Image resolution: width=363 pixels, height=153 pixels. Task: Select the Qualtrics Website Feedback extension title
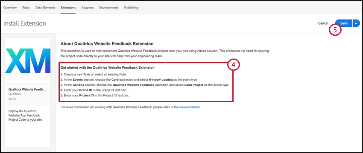click(27, 89)
